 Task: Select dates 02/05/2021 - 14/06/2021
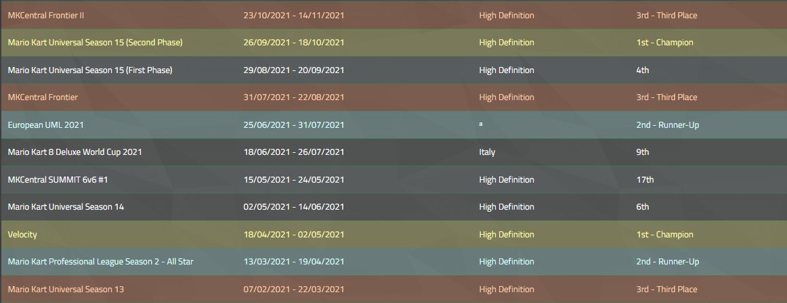(x=294, y=207)
